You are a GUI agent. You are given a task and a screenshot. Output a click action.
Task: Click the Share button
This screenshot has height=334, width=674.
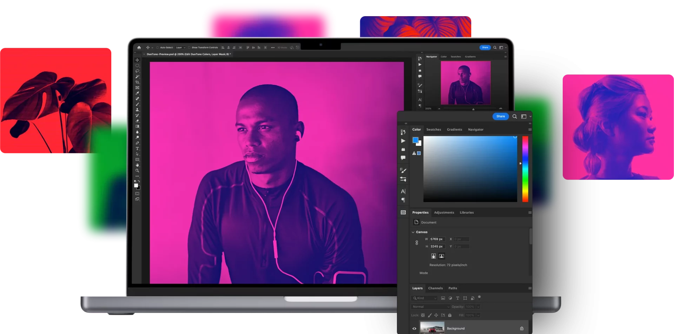click(x=501, y=116)
